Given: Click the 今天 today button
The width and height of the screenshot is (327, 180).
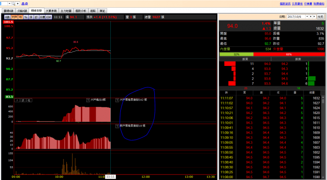Looking at the screenshot, I should click(x=320, y=17).
